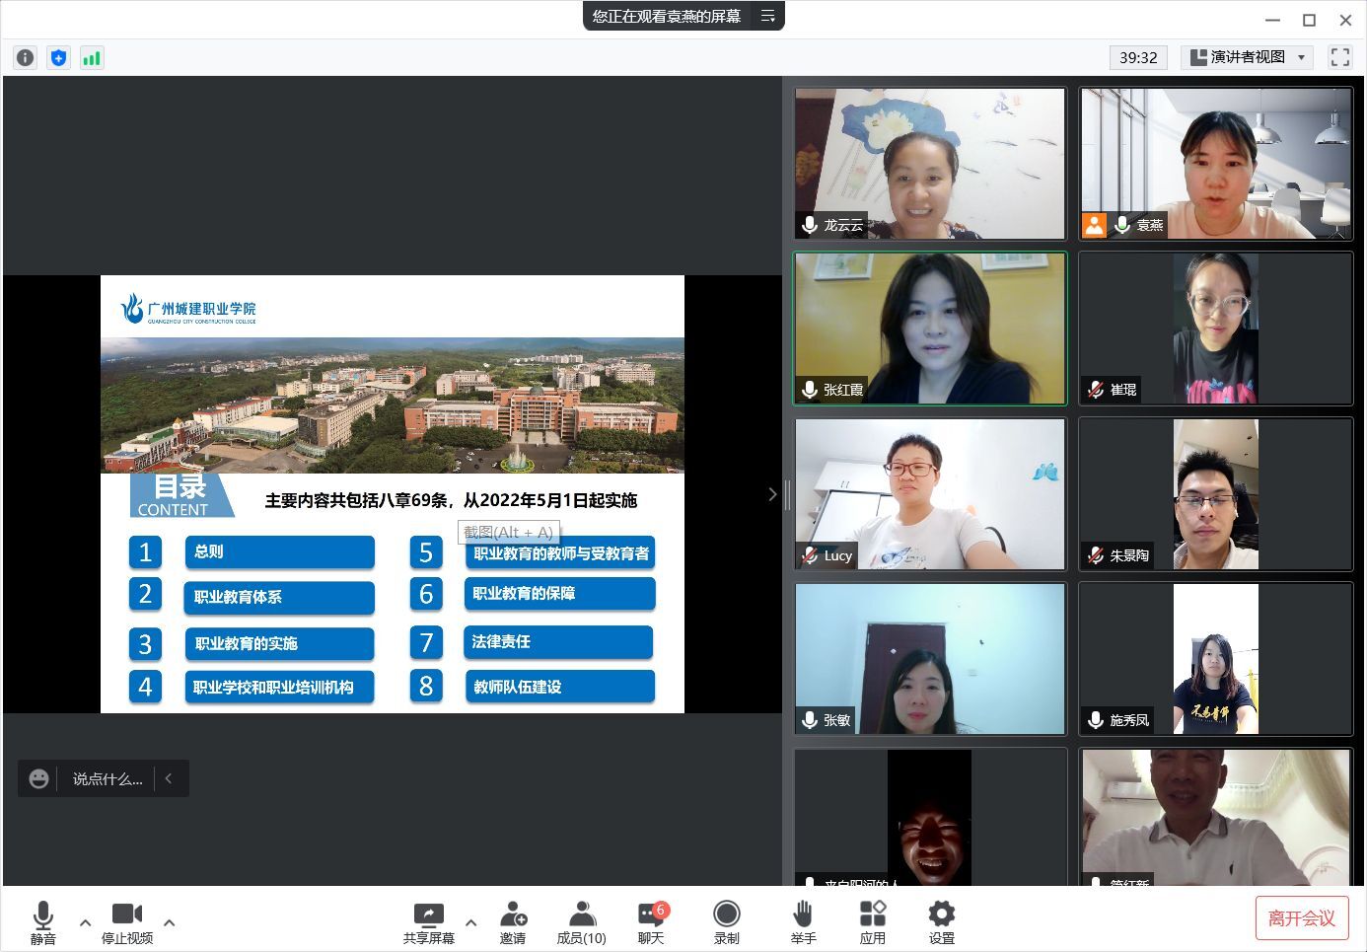Screen dimensions: 1367x952
Task: Open the 应用 apps icon
Action: pyautogui.click(x=872, y=922)
